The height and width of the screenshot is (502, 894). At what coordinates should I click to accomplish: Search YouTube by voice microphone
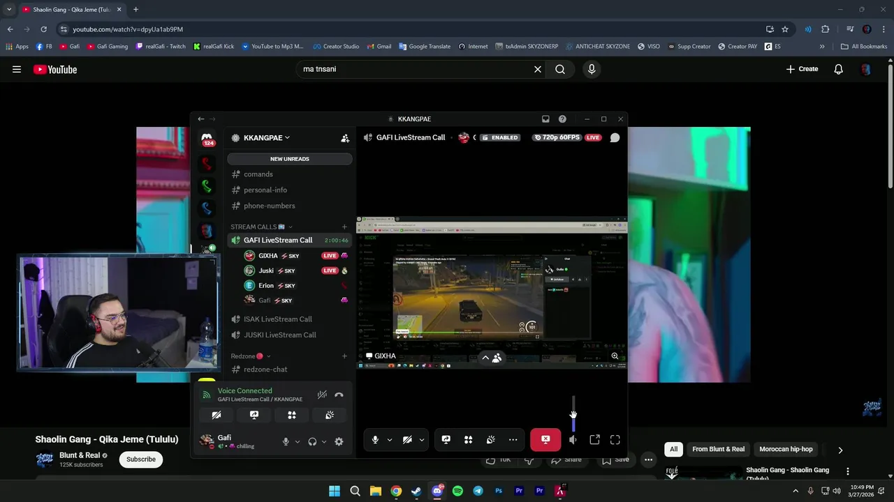(592, 69)
